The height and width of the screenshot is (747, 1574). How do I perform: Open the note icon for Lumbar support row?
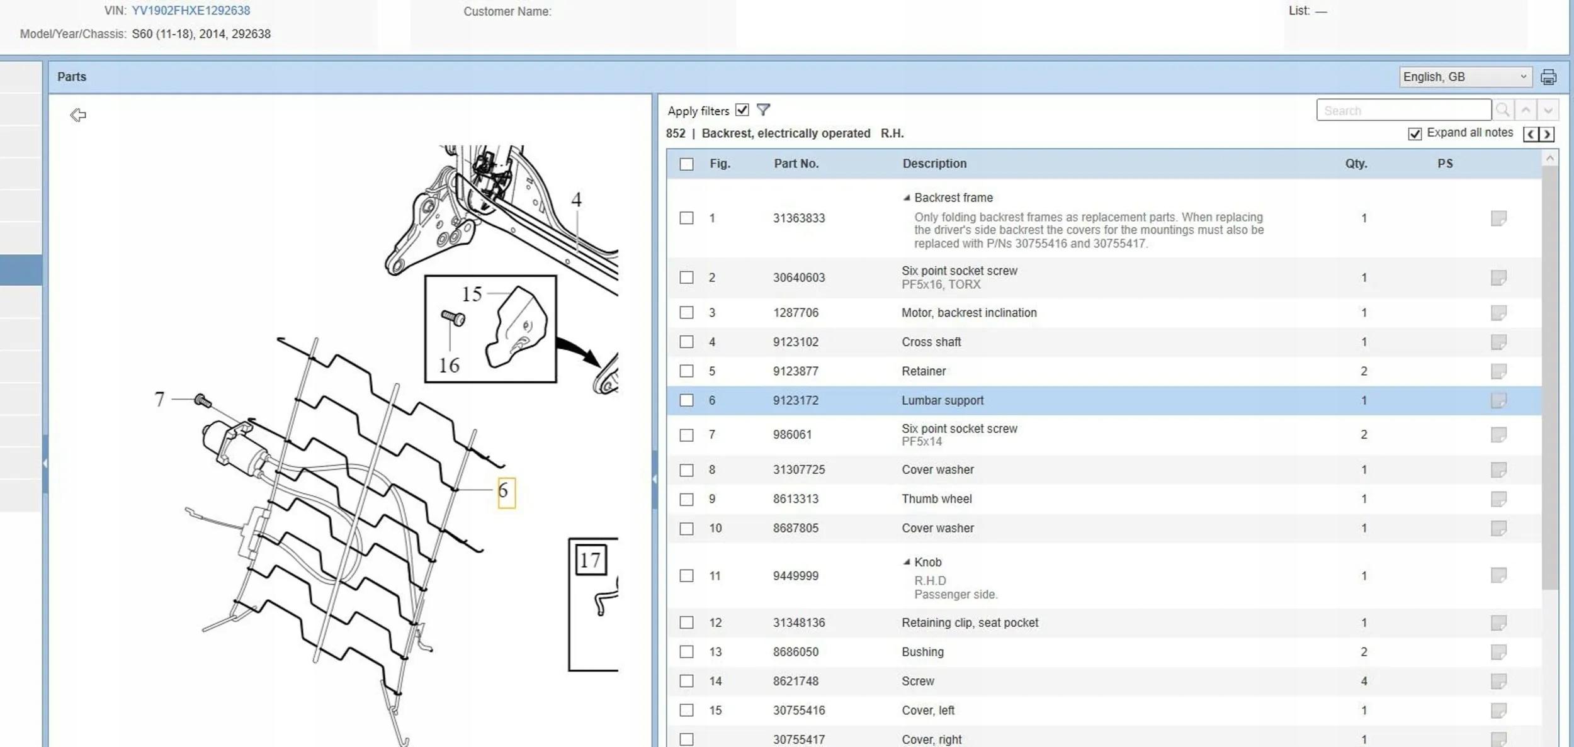1498,400
